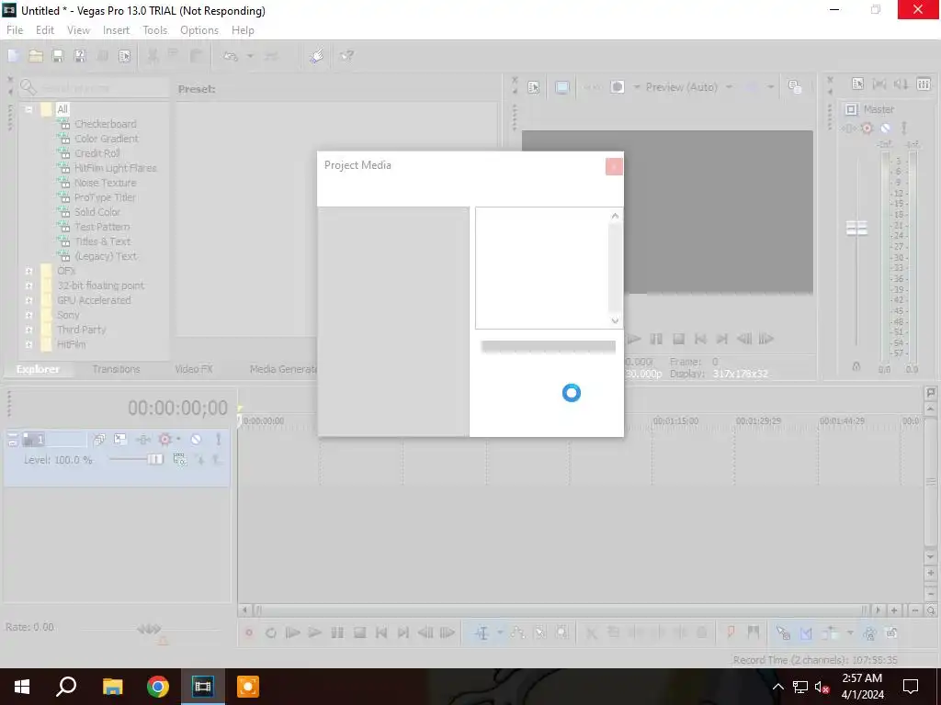Toggle Enable Snapping in timeline toolbar

click(783, 632)
